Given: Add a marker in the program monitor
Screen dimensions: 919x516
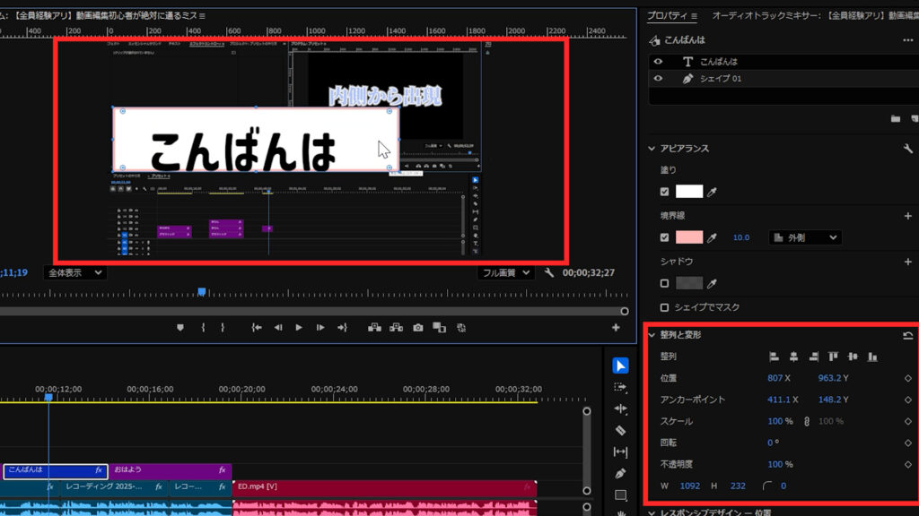Looking at the screenshot, I should tap(179, 328).
